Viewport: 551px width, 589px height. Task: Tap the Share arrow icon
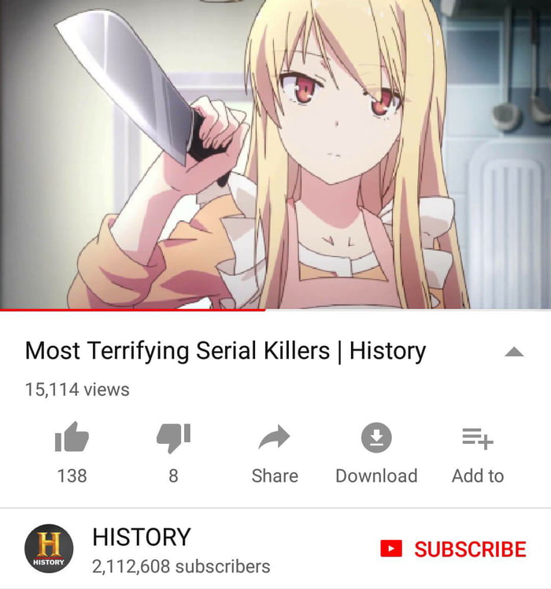pos(275,438)
